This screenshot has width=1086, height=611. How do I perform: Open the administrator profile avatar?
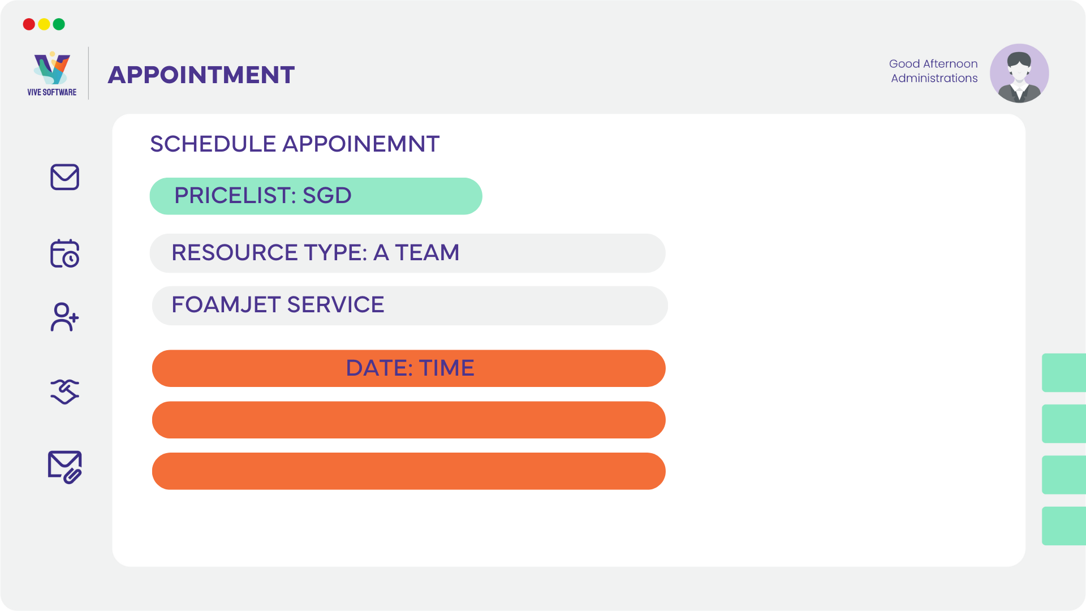(x=1019, y=73)
